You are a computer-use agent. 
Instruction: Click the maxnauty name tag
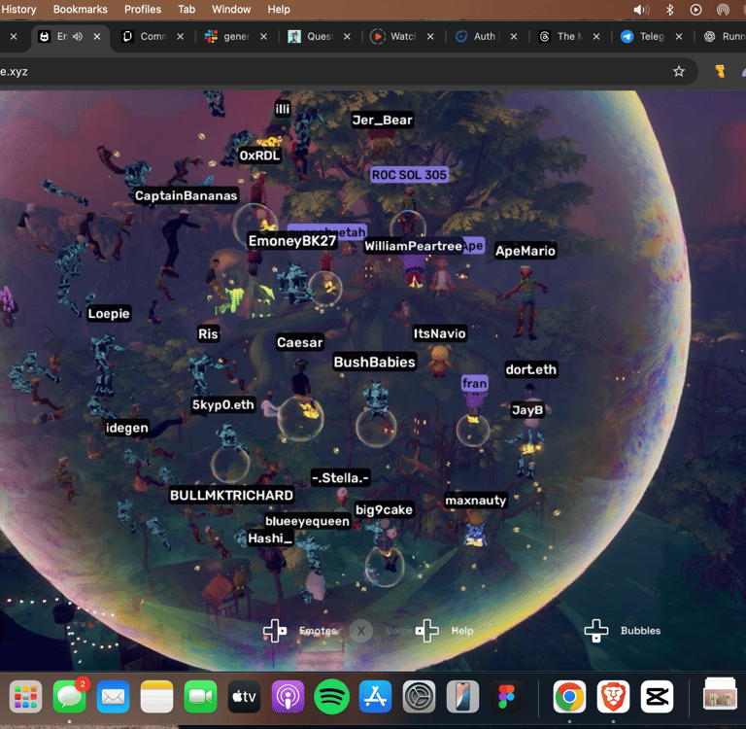[475, 501]
